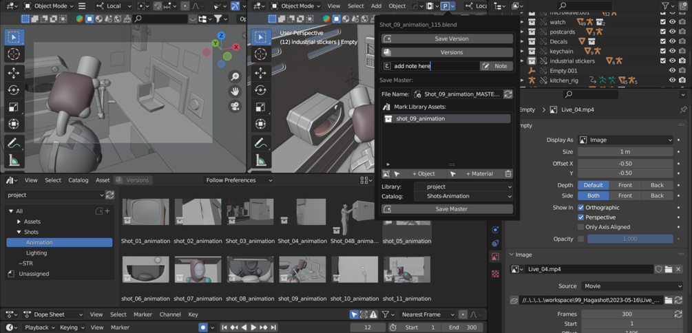Click the red X axis gizmo
Screen dimensions: 692x333
pyautogui.click(x=236, y=47)
